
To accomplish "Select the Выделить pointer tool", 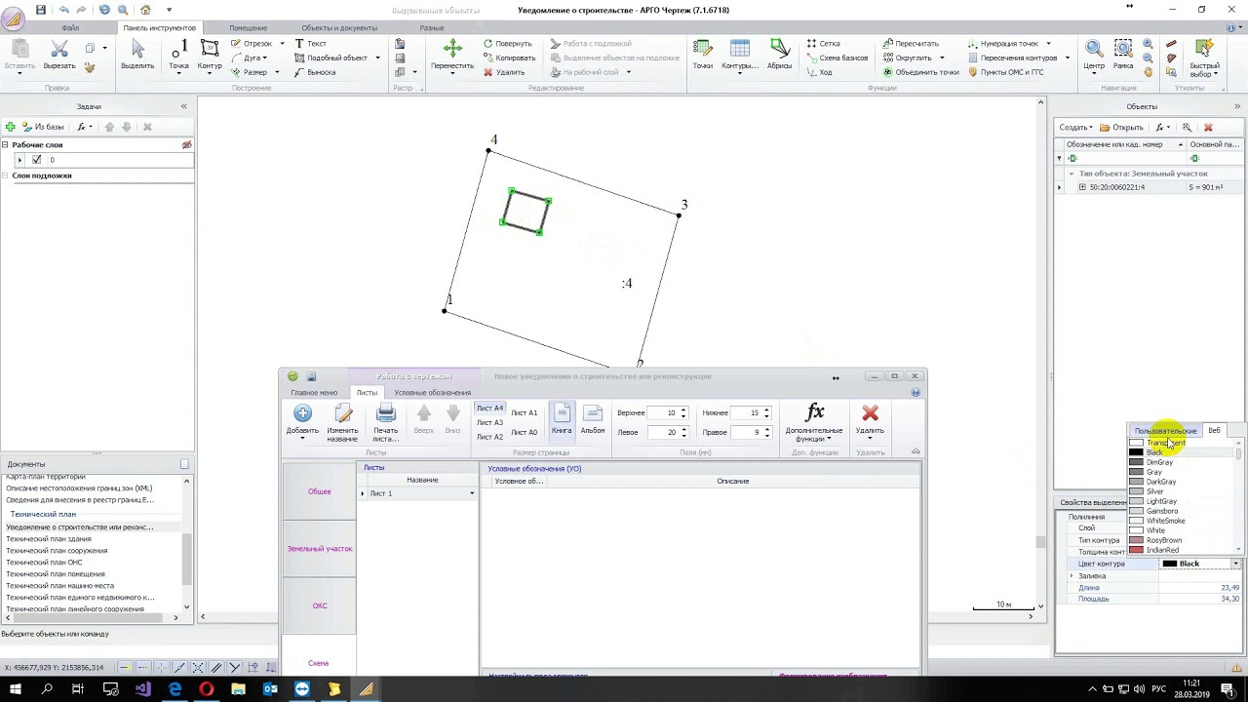I will pyautogui.click(x=137, y=55).
